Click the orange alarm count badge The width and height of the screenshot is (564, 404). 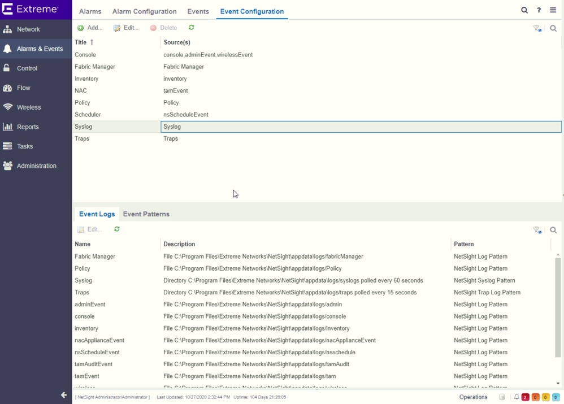(x=535, y=397)
